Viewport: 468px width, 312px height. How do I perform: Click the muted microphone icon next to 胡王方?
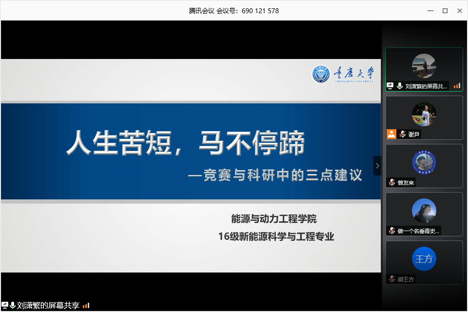(391, 279)
